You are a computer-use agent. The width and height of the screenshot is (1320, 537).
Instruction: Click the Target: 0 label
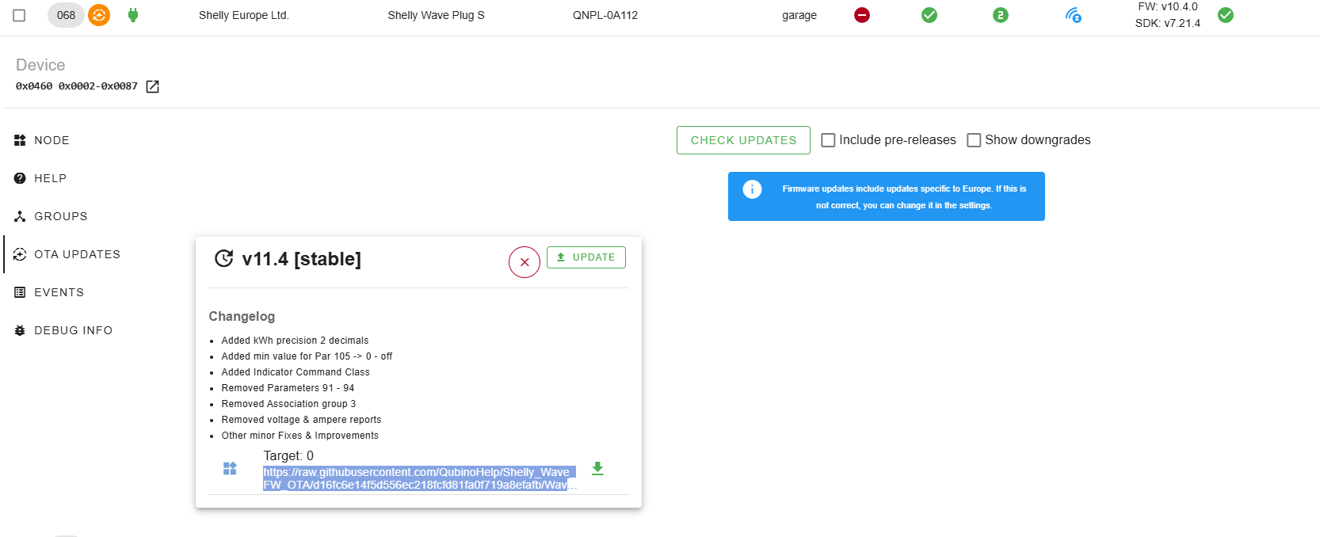point(288,456)
